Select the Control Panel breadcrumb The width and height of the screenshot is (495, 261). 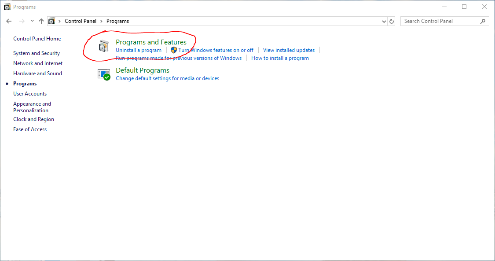tap(81, 21)
